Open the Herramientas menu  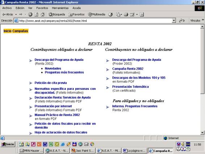60,8
